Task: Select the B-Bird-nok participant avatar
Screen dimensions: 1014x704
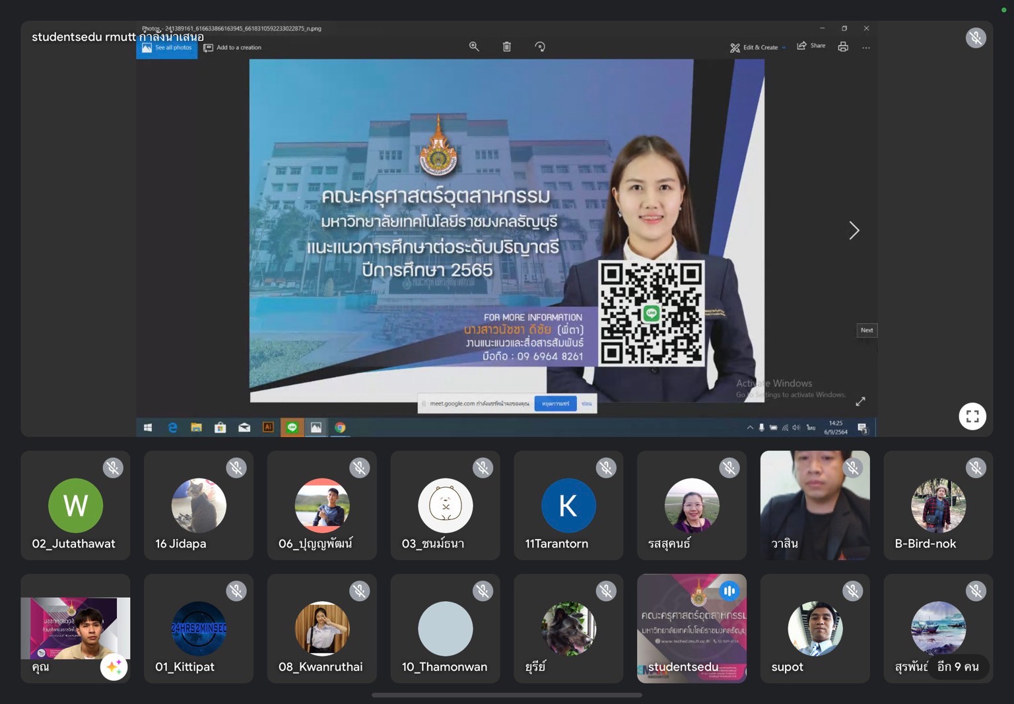Action: tap(938, 505)
